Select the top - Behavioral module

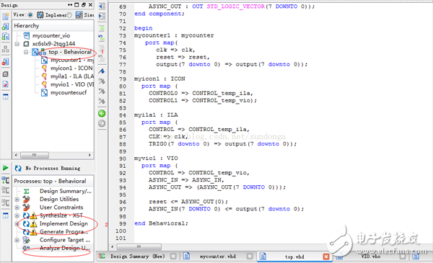pos(70,52)
